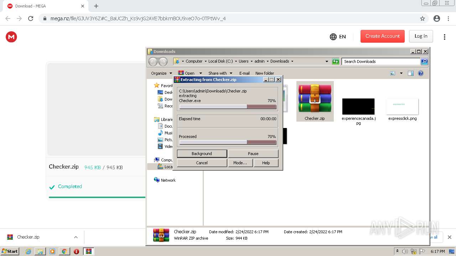Screen dimensions: 456x256
Task: Expand the Downloads breadcrumb arrow
Action: pos(292,62)
